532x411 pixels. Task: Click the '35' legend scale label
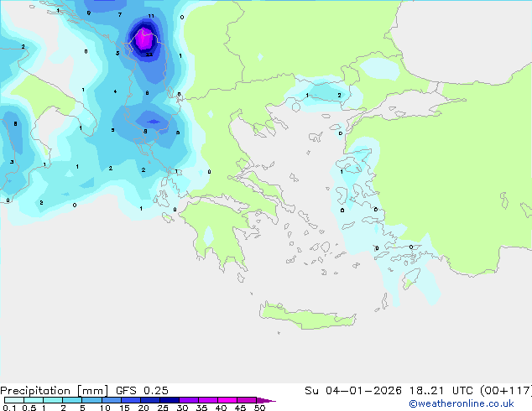[201, 408]
